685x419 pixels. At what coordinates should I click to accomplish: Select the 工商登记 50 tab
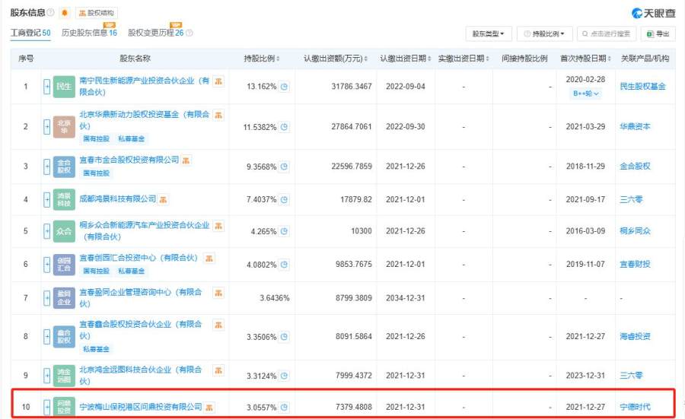30,33
